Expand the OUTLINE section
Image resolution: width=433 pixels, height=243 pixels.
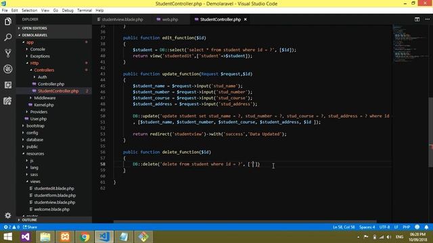53,220
